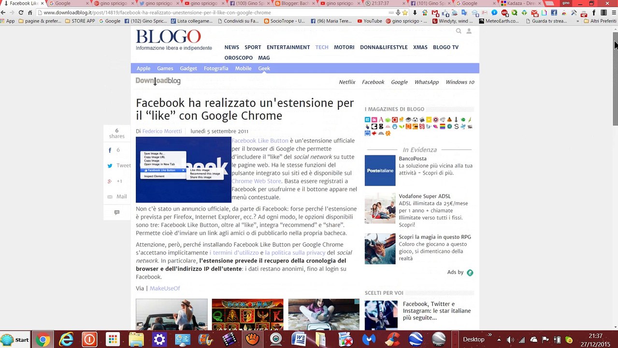Select the Games subcategory tab
This screenshot has width=618, height=348.
pos(165,69)
